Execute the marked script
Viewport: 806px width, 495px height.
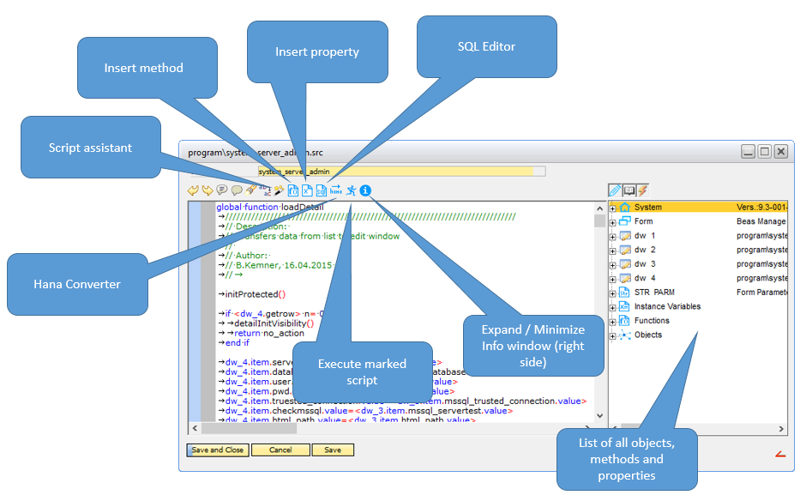(352, 190)
